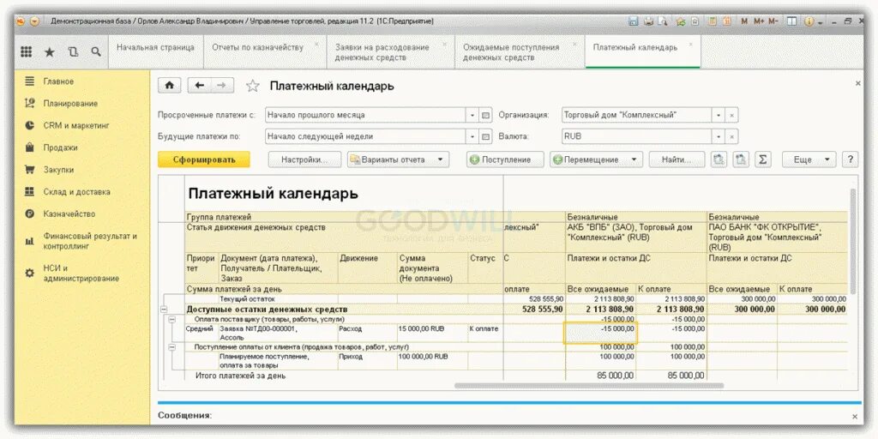Switch to Заявки на расходование денежных средств tab

(x=390, y=52)
